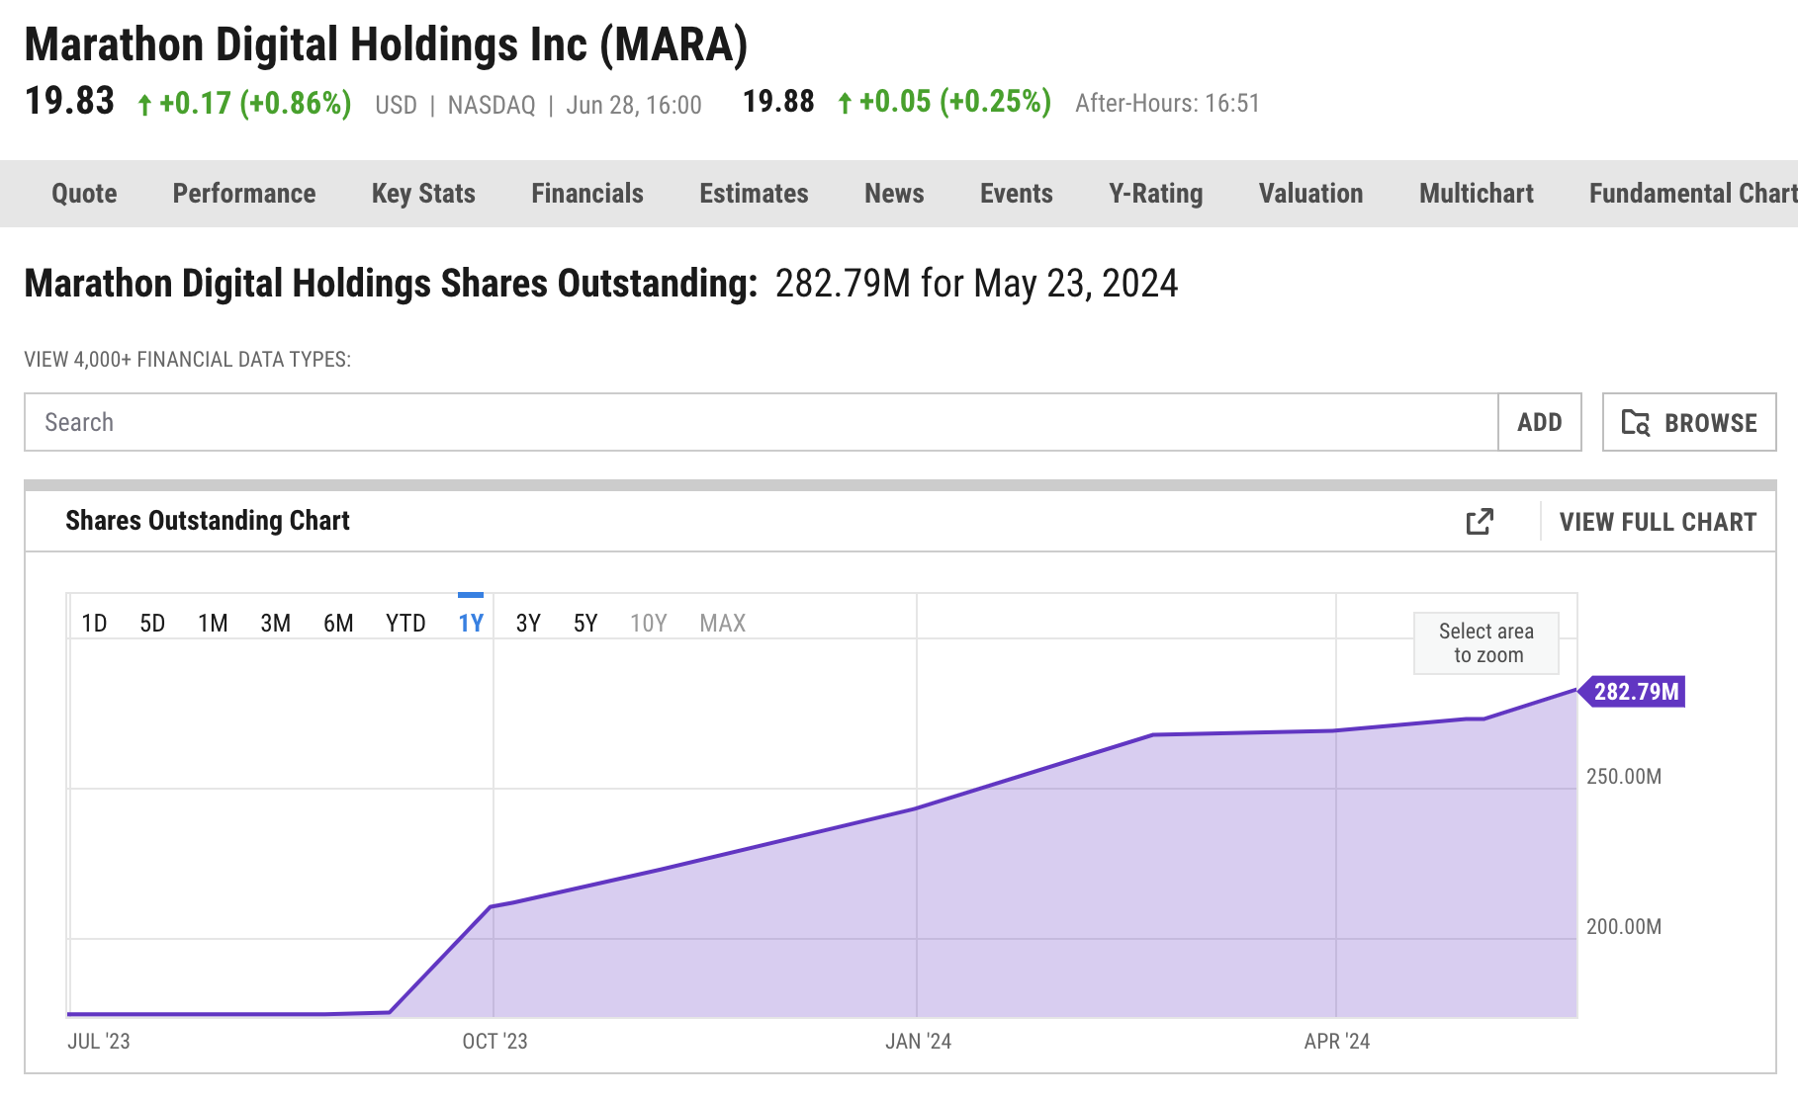Select the 1Y time range
The width and height of the screenshot is (1798, 1099).
point(471,623)
